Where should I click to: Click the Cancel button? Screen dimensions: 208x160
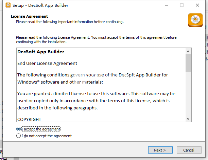pos(189,150)
